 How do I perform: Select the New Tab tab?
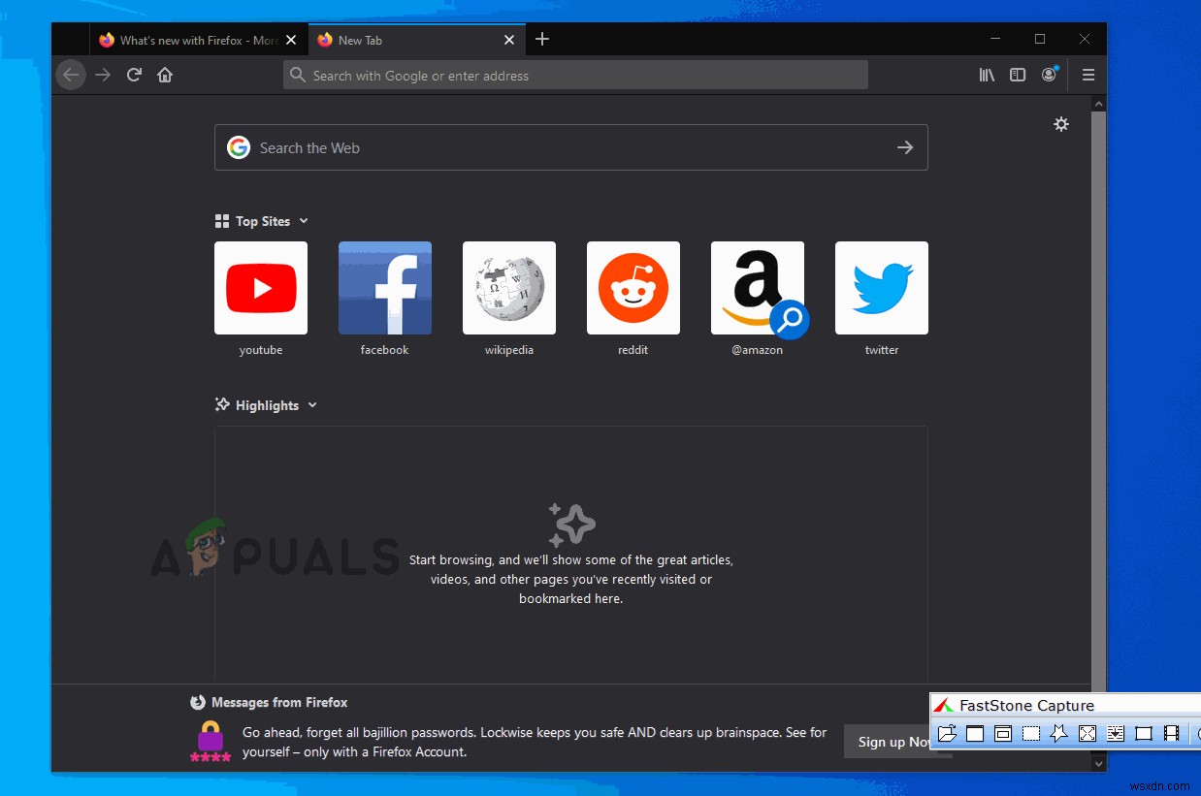pyautogui.click(x=407, y=40)
